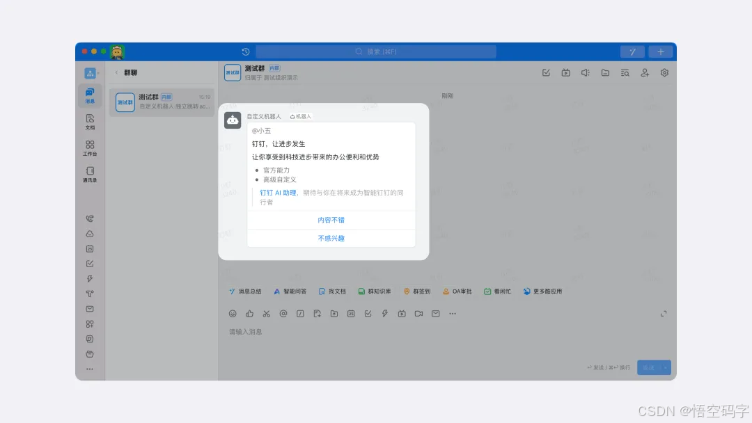The height and width of the screenshot is (423, 752).
Task: Open the 通讯录 contacts in sidebar
Action: (90, 175)
